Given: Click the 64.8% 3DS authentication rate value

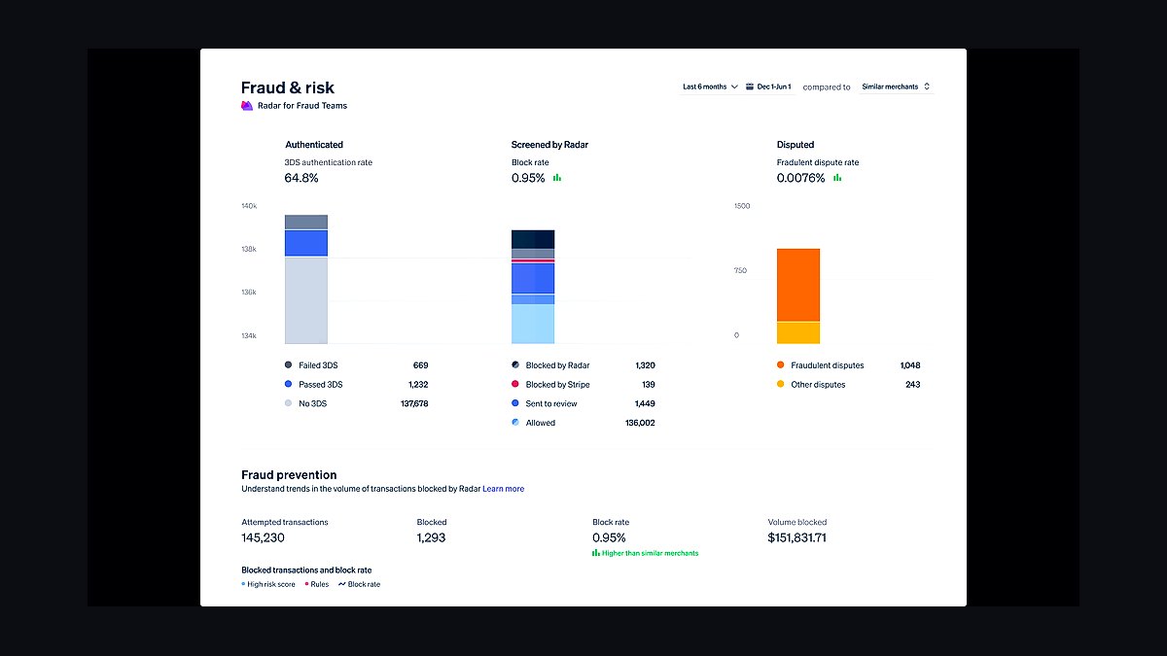Looking at the screenshot, I should [x=301, y=179].
